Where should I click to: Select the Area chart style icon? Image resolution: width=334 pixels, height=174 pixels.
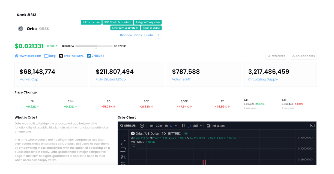pos(195,126)
